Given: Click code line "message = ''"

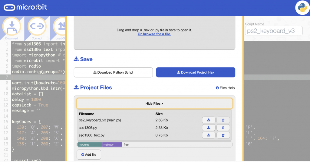Looking at the screenshot, I should pos(26,110).
